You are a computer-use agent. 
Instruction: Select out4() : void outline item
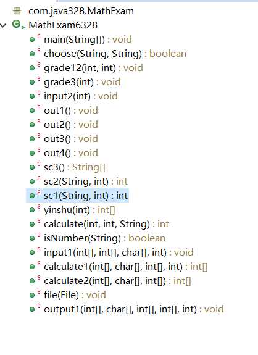coord(71,153)
